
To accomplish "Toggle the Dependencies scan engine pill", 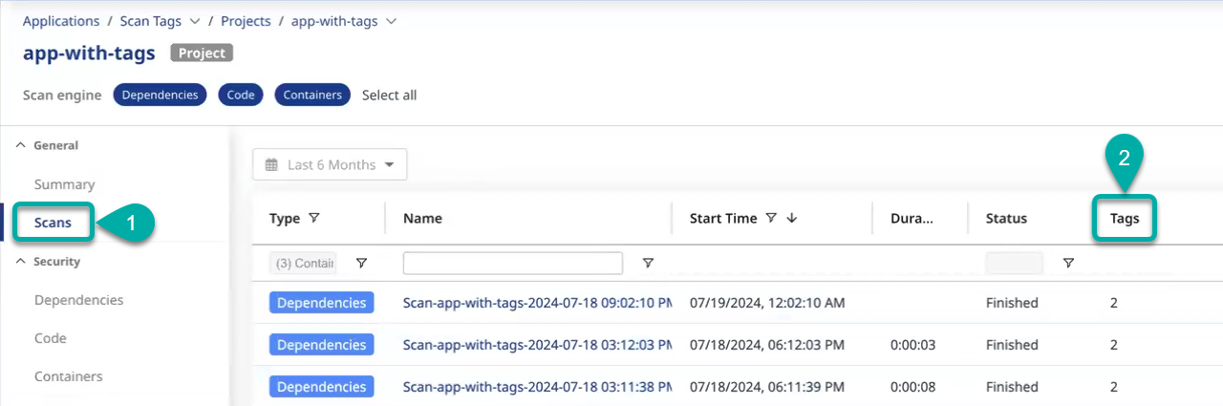I will pos(160,95).
